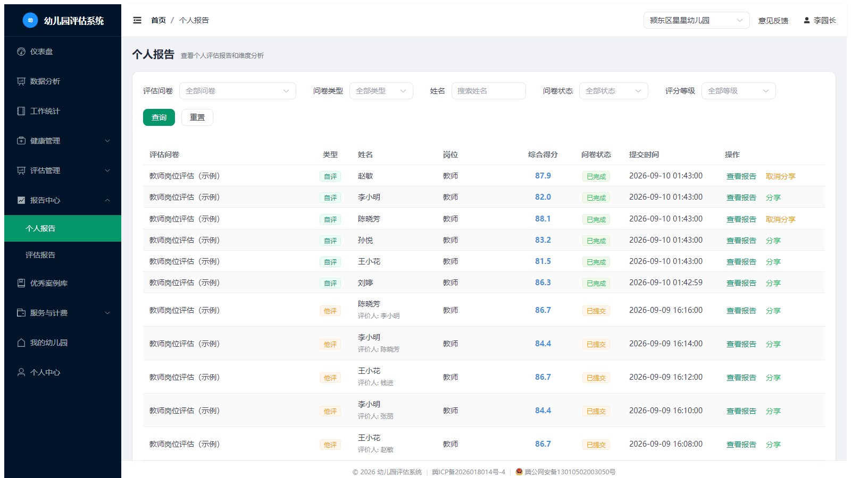Open the 问卷状态 dropdown 全部状态
Screen dimensions: 851x478
pos(614,91)
